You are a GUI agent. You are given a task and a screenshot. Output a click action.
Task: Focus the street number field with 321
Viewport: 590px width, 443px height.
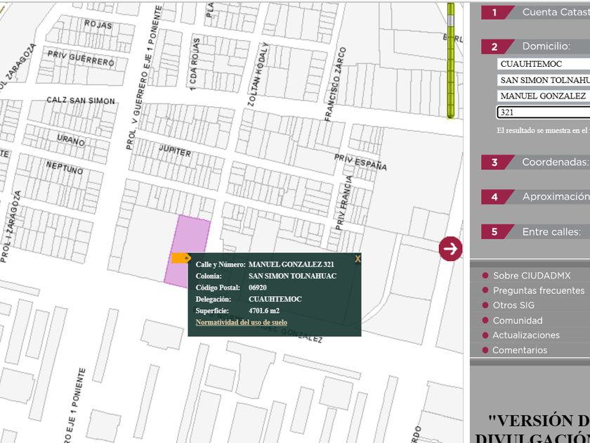[x=543, y=112]
